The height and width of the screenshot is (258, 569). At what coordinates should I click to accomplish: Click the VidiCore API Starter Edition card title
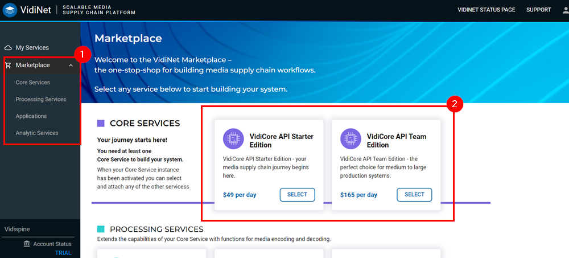pyautogui.click(x=281, y=141)
